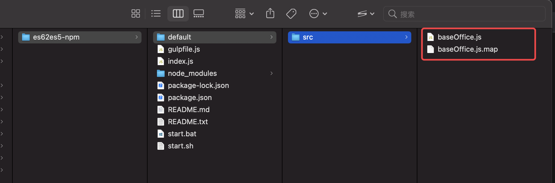Switch to gallery view
The image size is (555, 183).
pyautogui.click(x=198, y=13)
